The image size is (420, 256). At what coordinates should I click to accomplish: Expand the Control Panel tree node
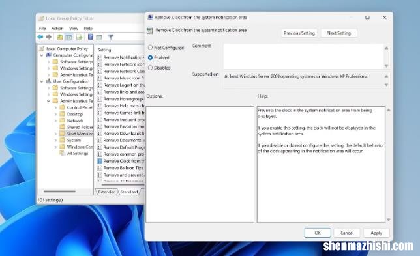point(55,107)
